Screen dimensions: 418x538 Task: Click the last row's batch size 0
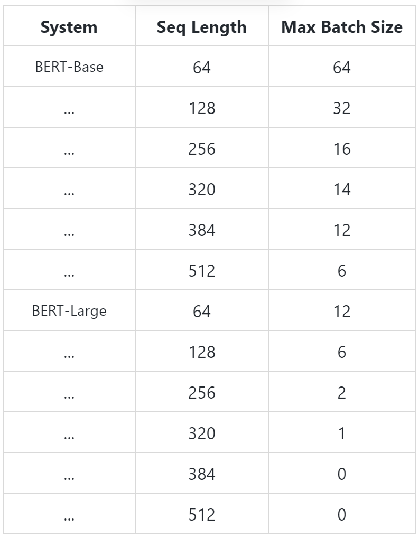pyautogui.click(x=342, y=515)
